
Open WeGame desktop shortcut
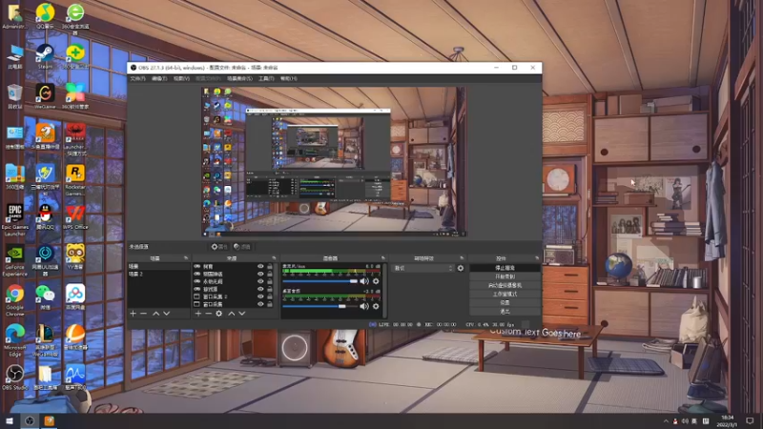(x=45, y=96)
